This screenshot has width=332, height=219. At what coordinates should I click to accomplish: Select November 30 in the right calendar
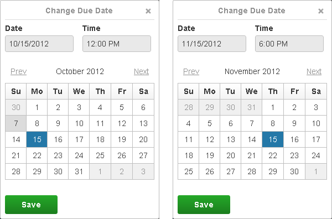(294, 171)
